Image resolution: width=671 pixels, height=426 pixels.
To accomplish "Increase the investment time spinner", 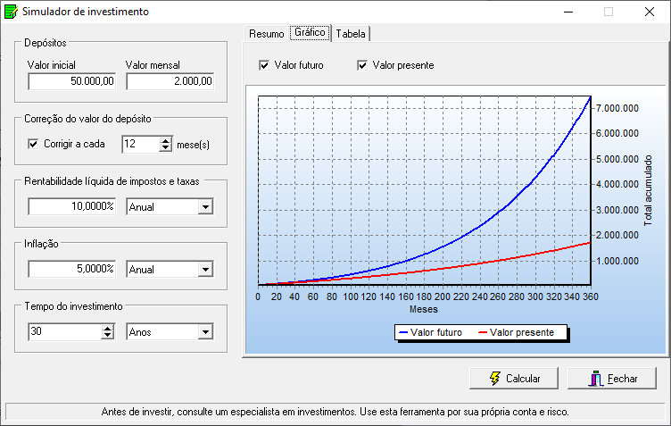I will (108, 329).
